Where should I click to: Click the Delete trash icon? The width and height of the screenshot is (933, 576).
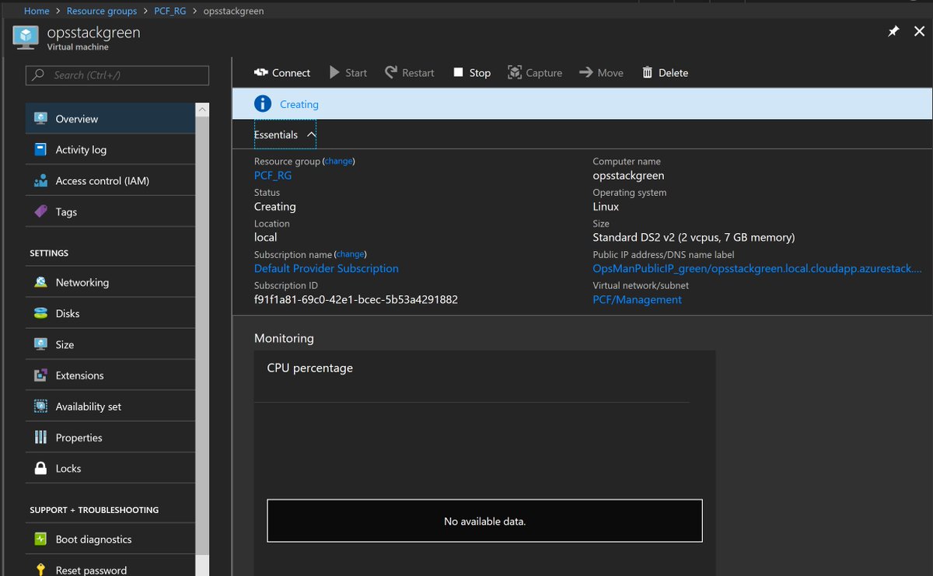click(648, 72)
